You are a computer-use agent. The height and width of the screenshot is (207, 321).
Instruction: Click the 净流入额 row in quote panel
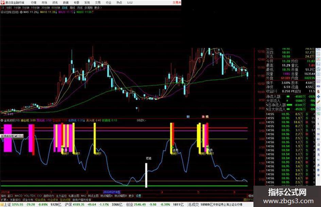point(290,97)
